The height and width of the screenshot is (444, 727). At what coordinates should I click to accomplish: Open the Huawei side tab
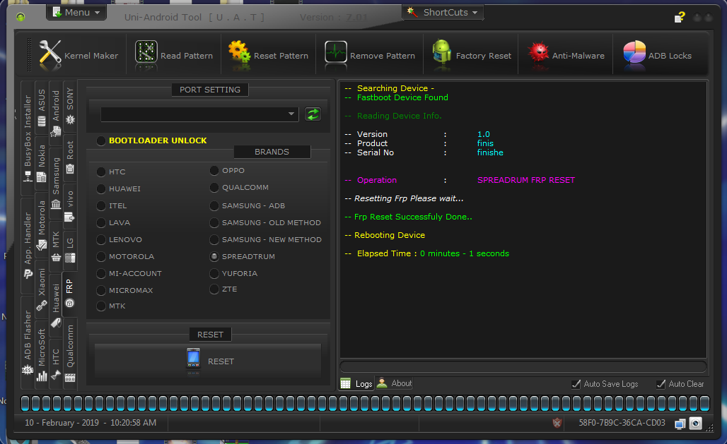pos(56,305)
